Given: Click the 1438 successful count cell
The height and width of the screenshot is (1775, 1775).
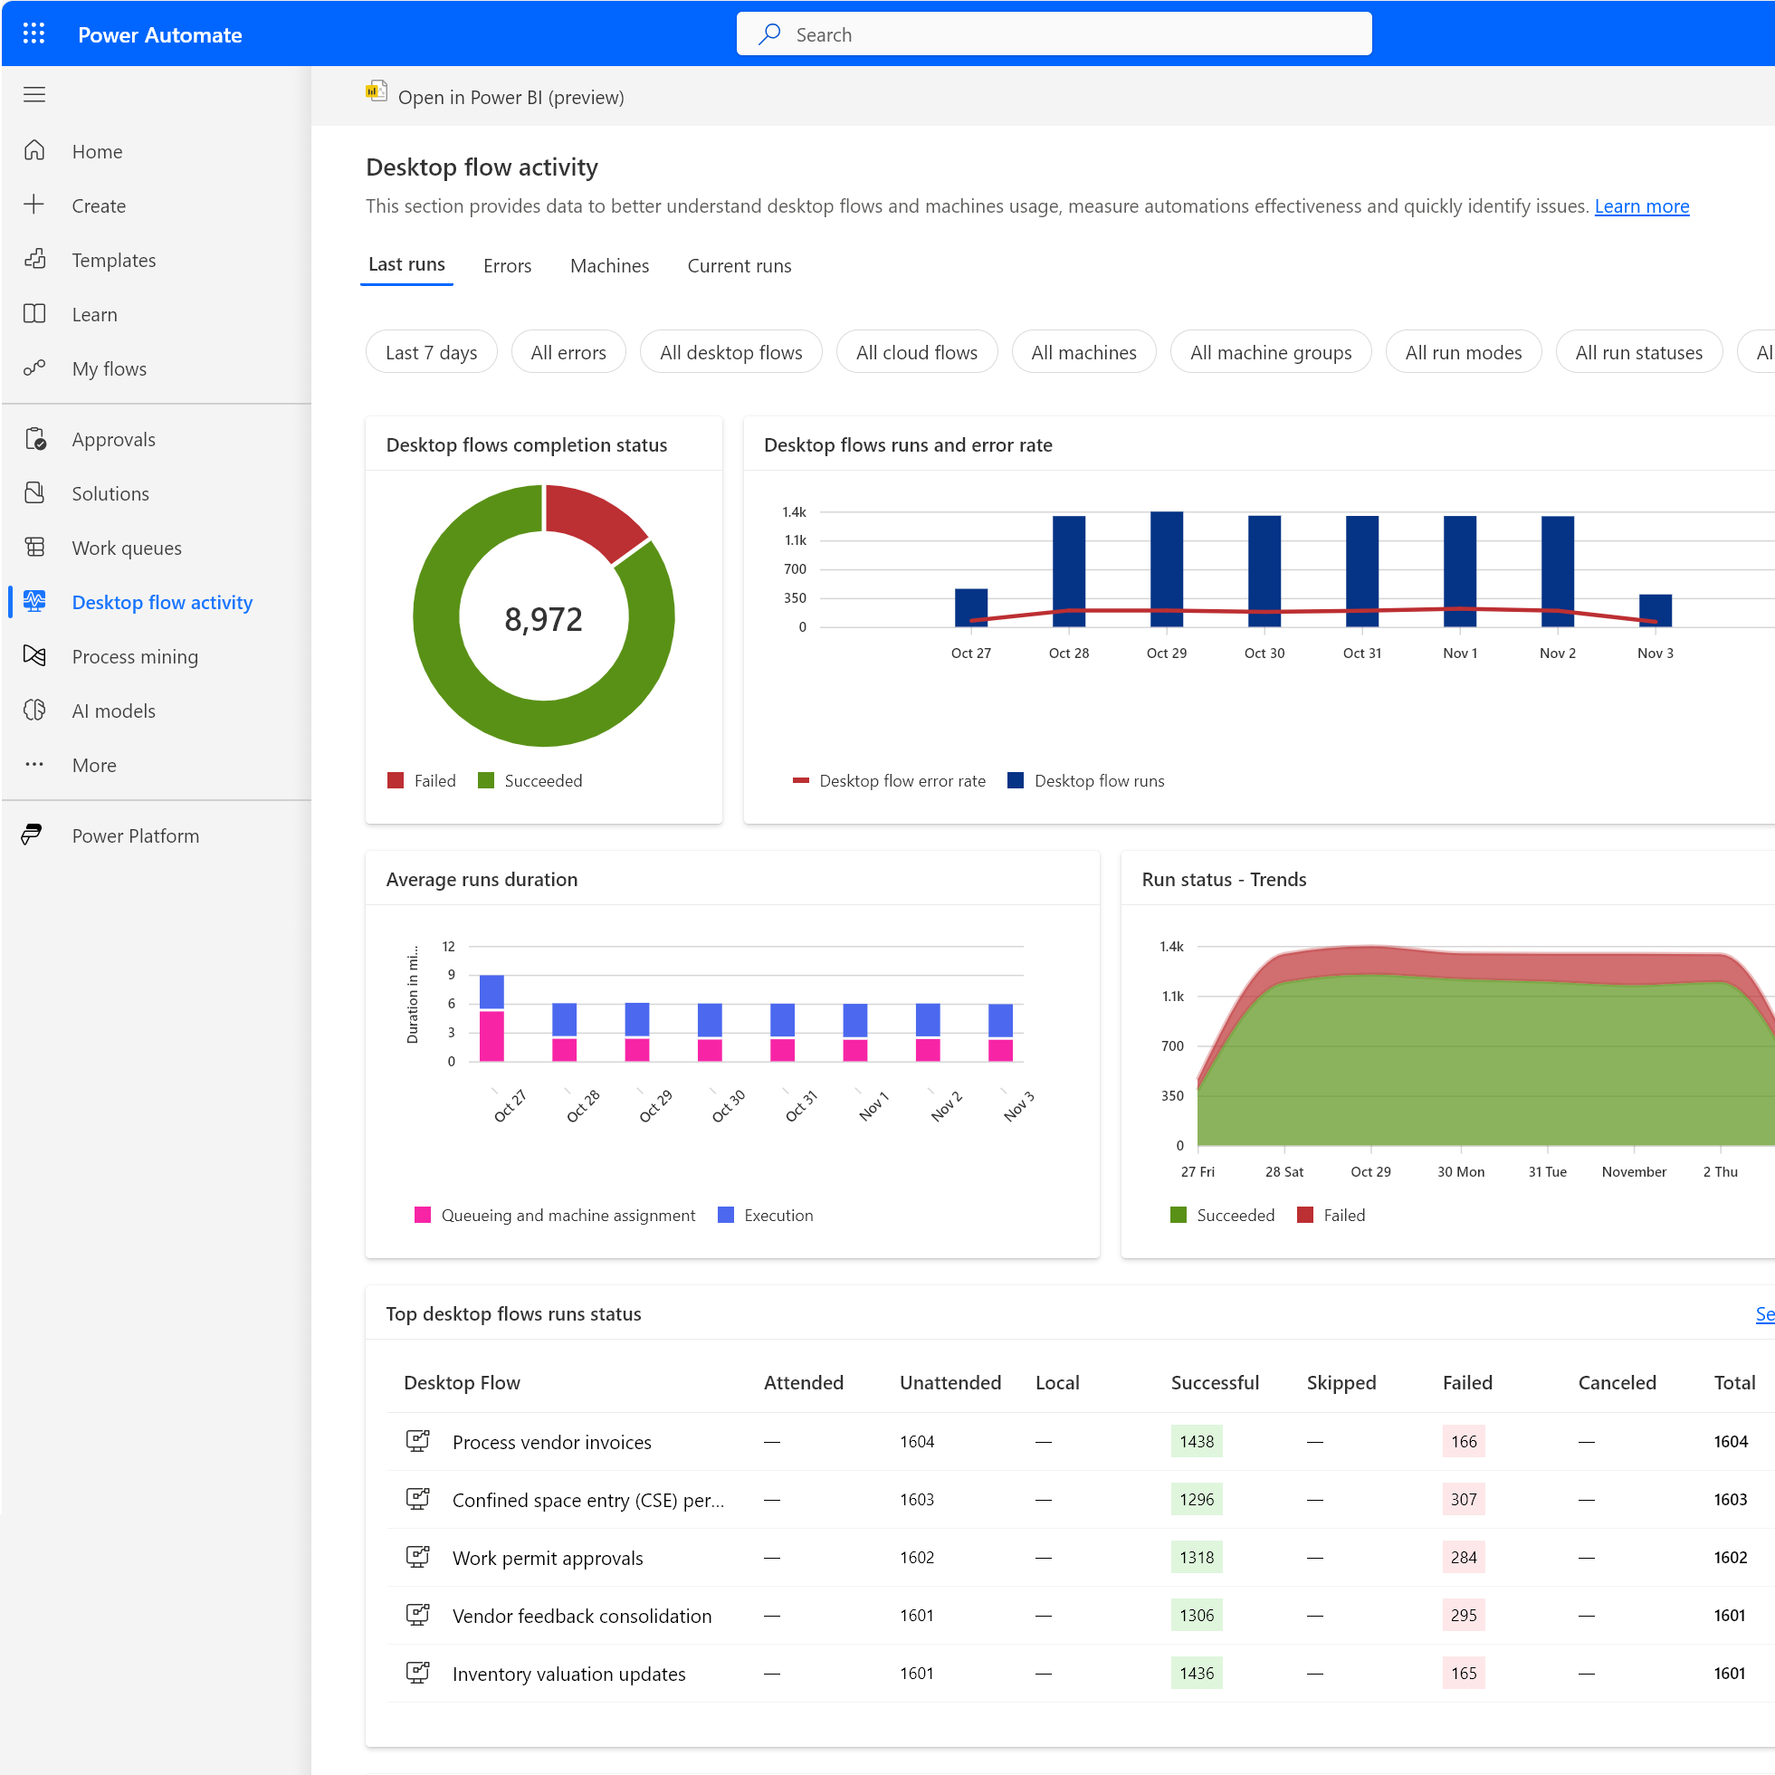Looking at the screenshot, I should (1197, 1441).
